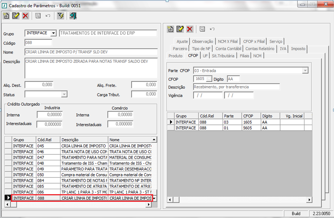Expand the Status dropdown

(64, 94)
